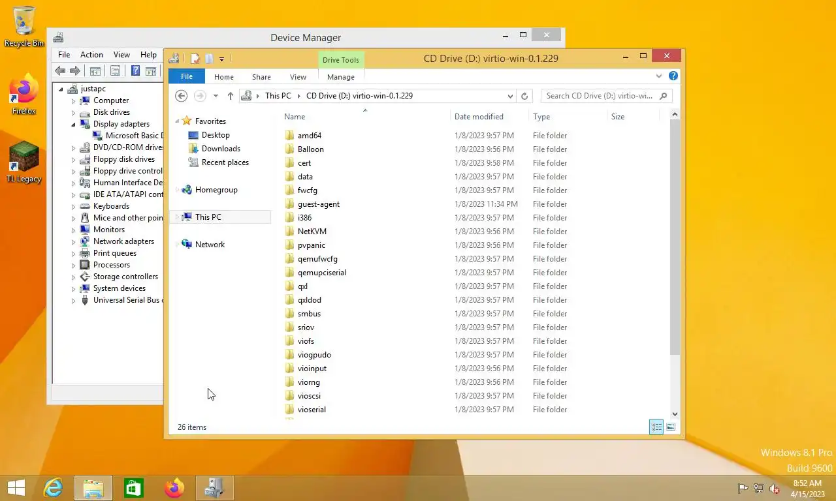Open the Home ribbon tab

pos(224,77)
